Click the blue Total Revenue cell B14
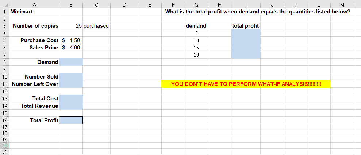361x155 pixels. coord(71,106)
